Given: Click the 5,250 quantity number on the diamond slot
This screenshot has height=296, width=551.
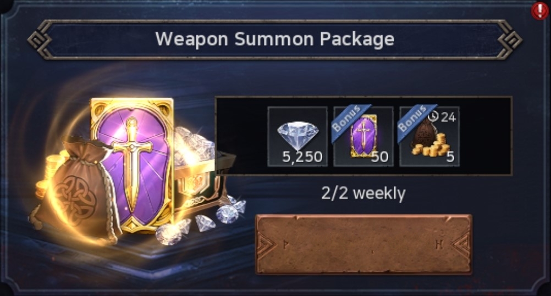Looking at the screenshot, I should [302, 157].
